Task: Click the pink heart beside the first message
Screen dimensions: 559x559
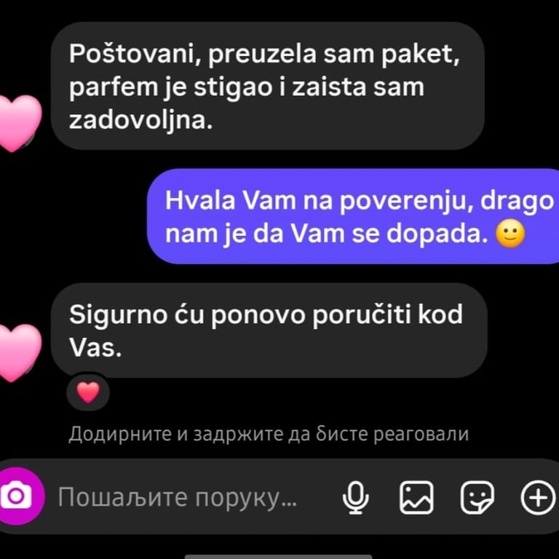Action: click(17, 123)
